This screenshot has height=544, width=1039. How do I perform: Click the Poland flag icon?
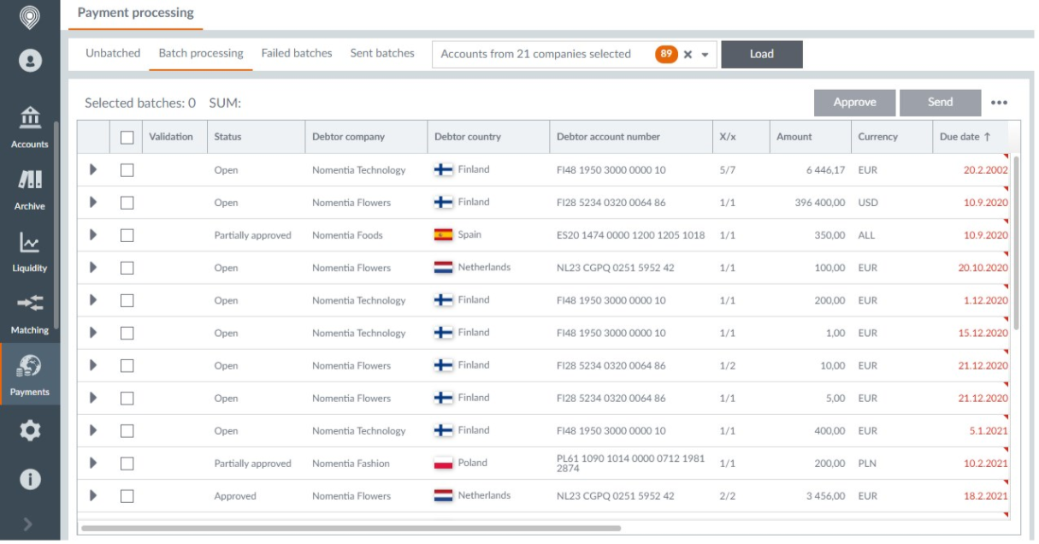(443, 464)
